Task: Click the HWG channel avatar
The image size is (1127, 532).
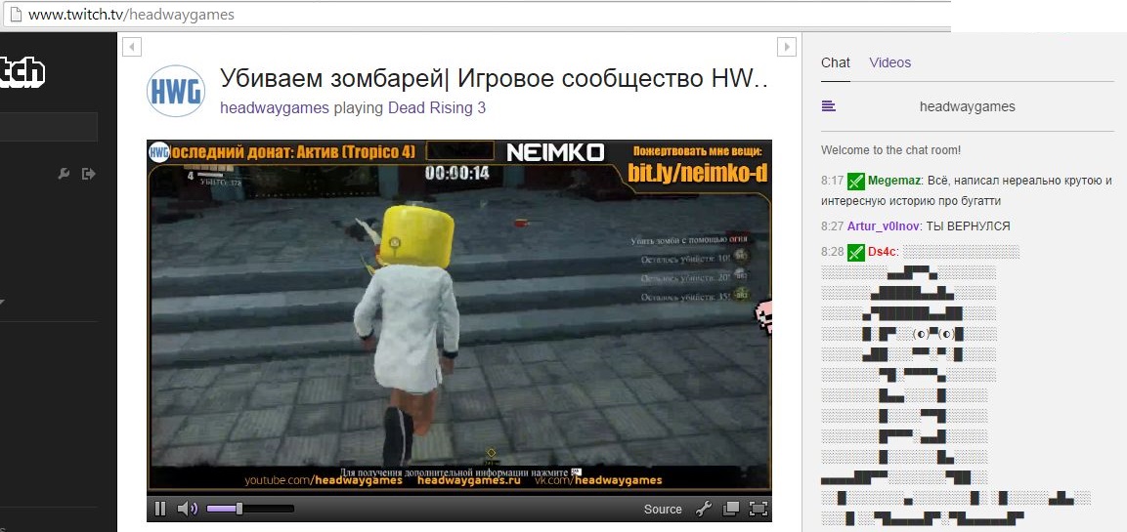Action: pos(176,91)
